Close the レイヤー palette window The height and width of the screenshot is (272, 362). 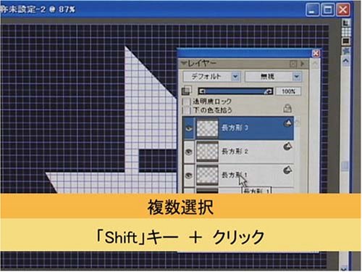[x=316, y=53]
